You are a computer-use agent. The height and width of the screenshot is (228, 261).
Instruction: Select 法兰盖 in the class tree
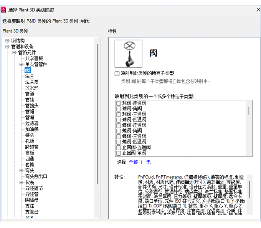pos(32,82)
